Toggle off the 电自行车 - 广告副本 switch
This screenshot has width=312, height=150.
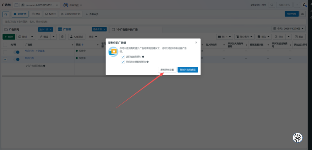16,52
